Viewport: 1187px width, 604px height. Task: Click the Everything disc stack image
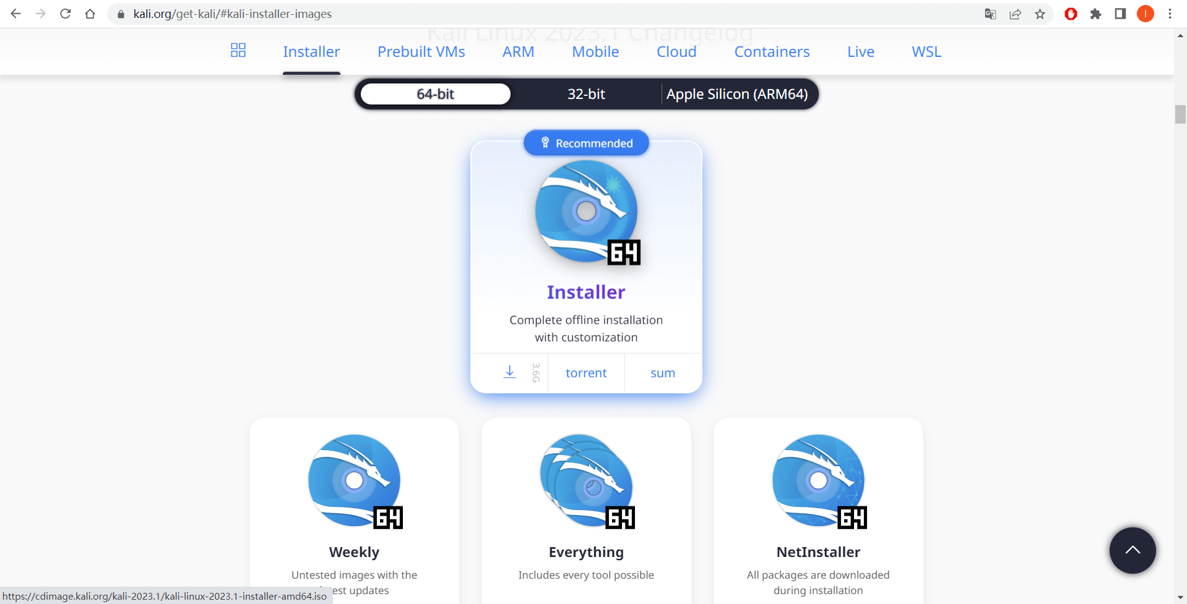[x=587, y=481]
